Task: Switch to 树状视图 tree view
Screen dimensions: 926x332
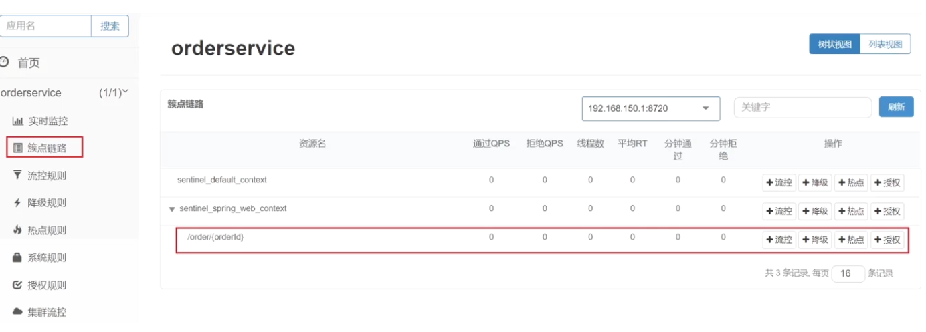Action: point(834,45)
